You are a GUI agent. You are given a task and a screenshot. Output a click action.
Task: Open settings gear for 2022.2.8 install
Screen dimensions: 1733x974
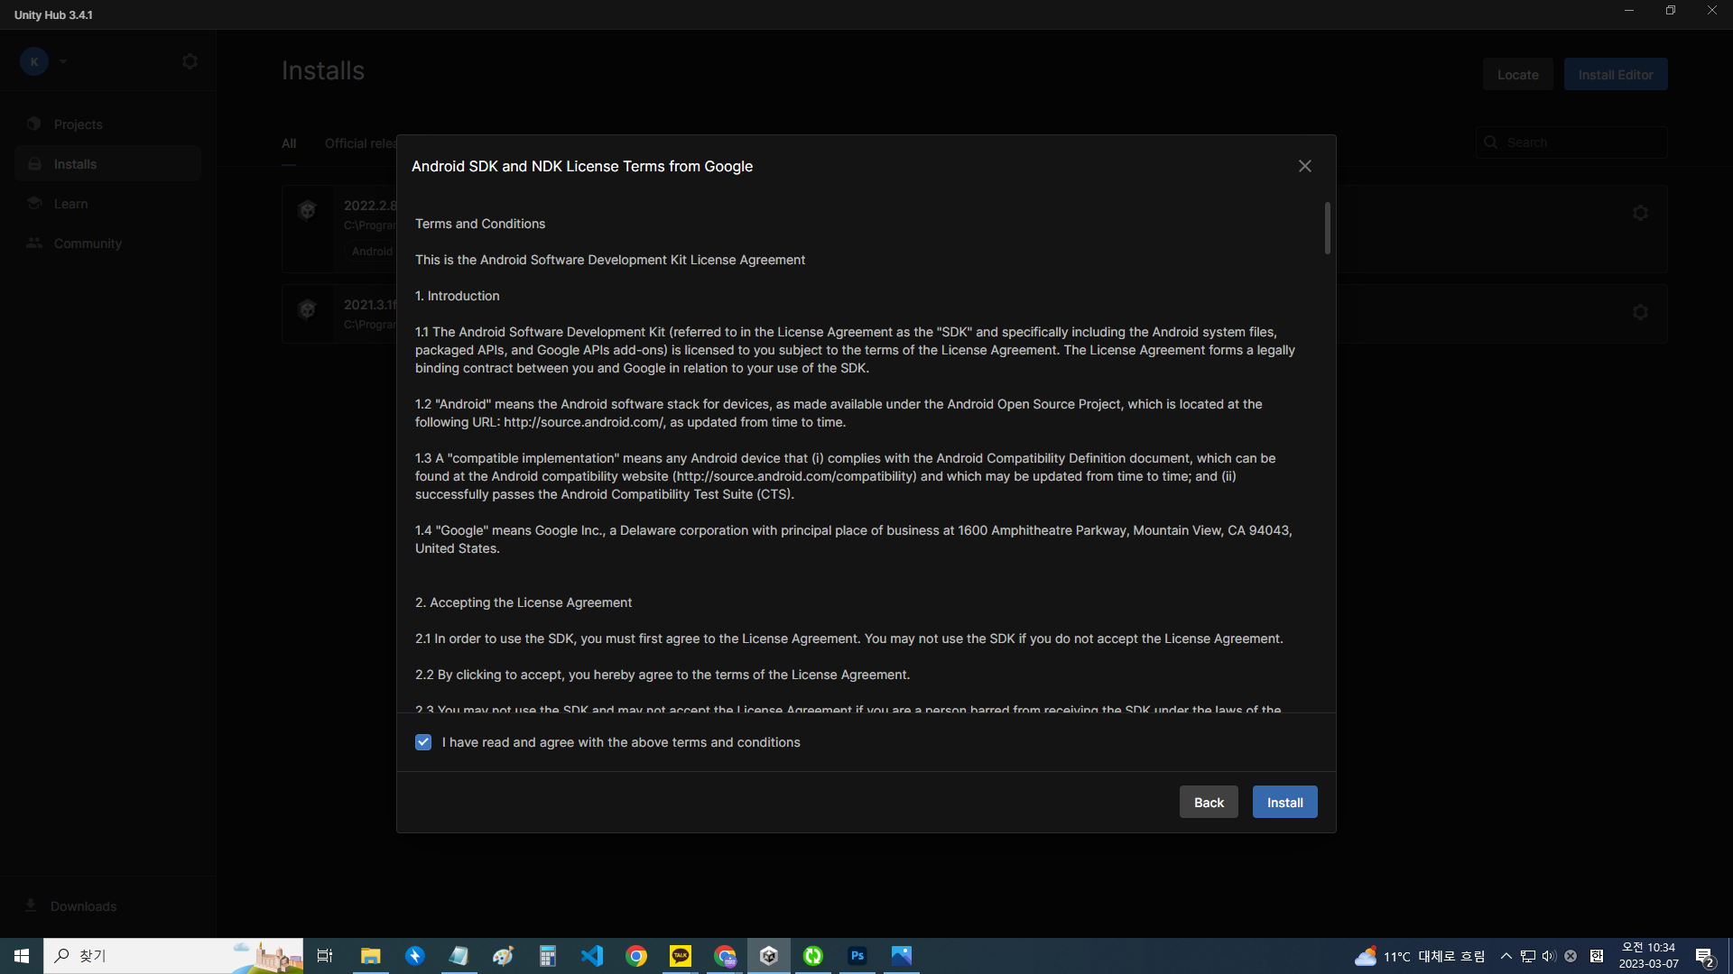click(x=1640, y=213)
